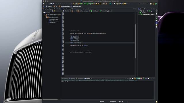Viewport: 184px width, 103px height.
Task: Expand LinkedList.java in Package Explorer
Action: 48,19
